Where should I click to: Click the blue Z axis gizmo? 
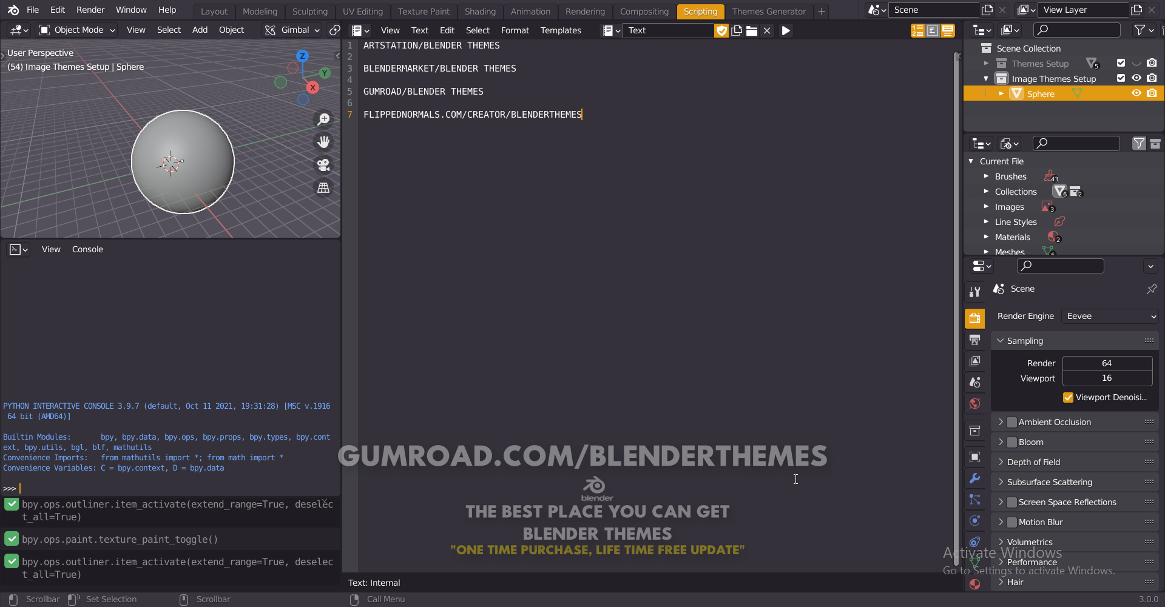[302, 56]
